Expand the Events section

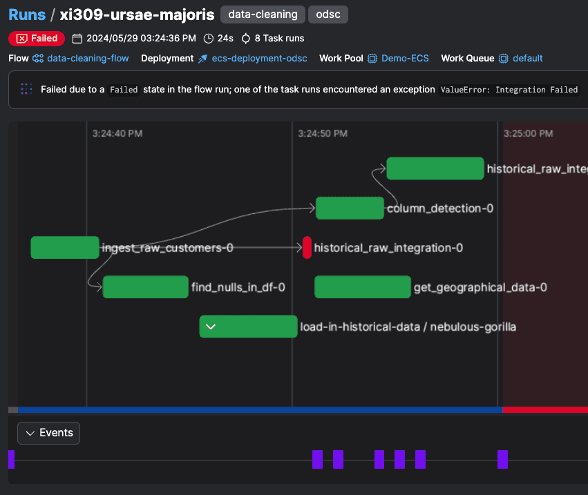49,433
